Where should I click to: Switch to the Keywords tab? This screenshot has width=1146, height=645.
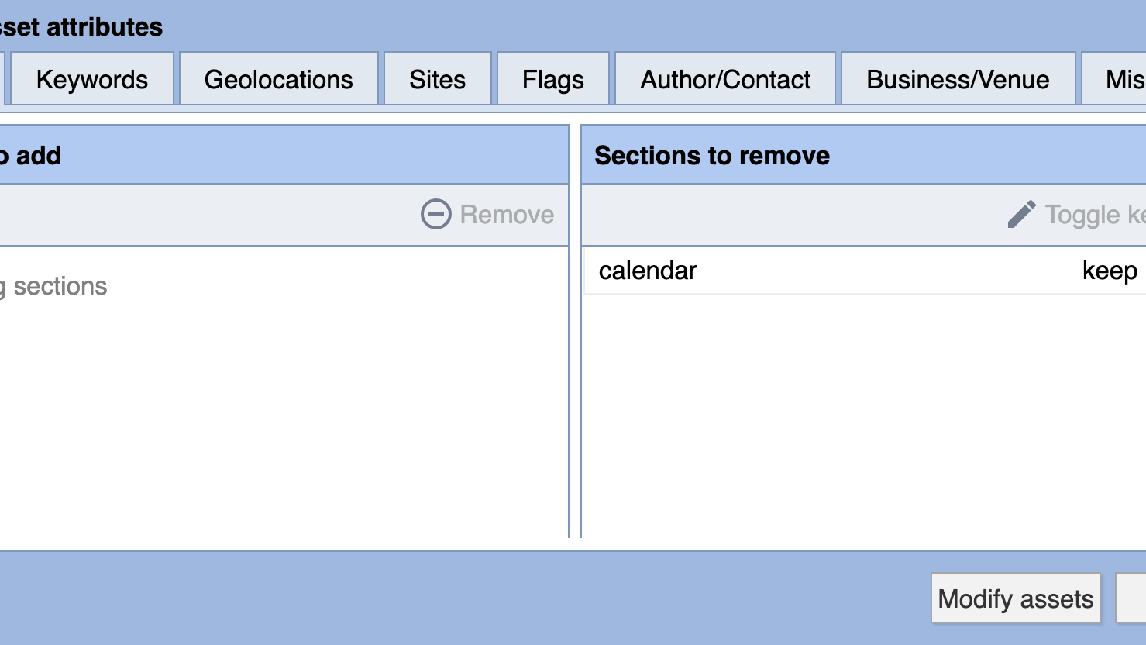coord(91,78)
